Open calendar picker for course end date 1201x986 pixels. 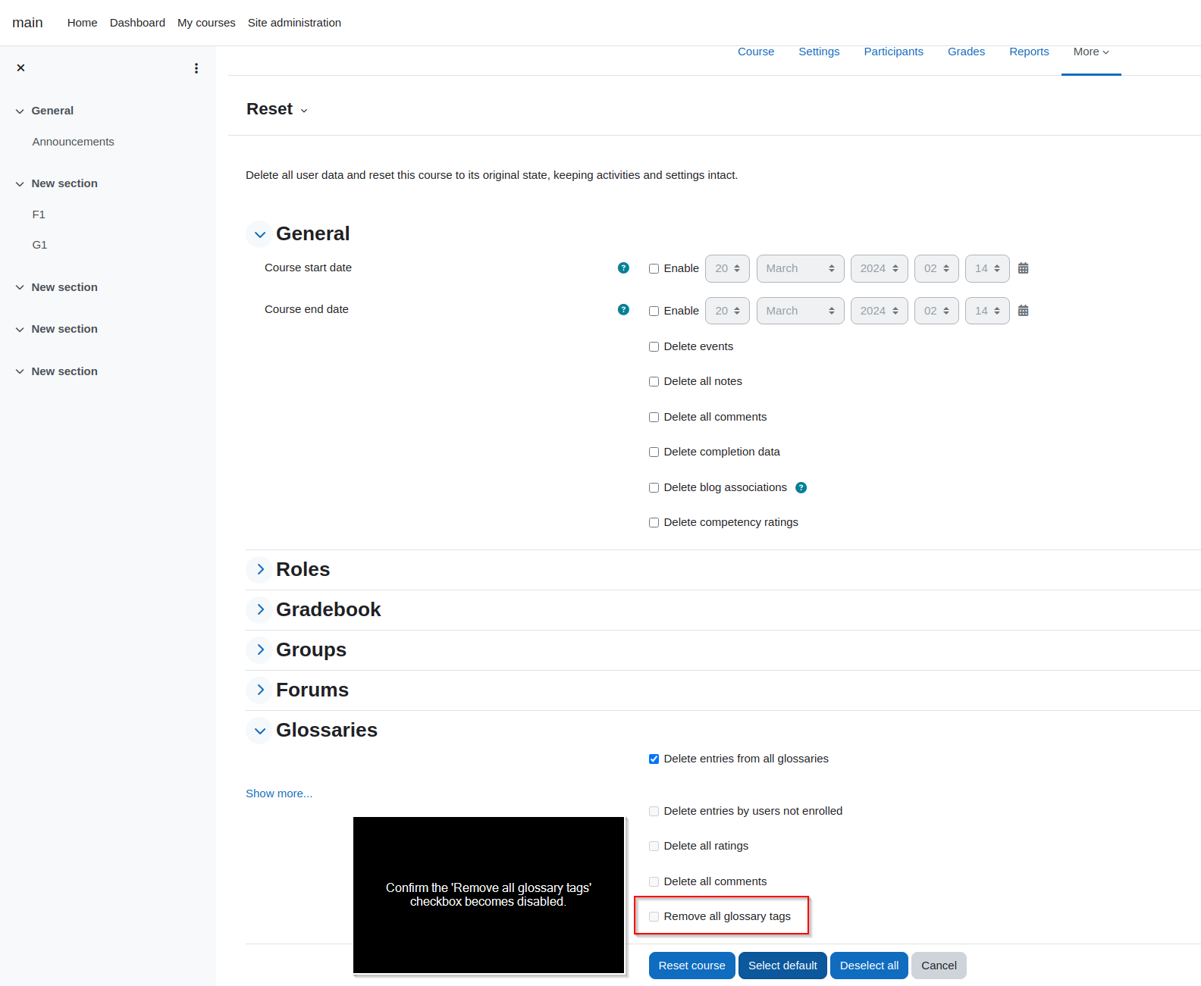click(1023, 311)
